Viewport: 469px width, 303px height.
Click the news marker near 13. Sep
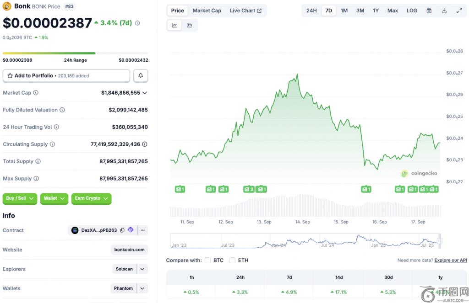[262, 189]
